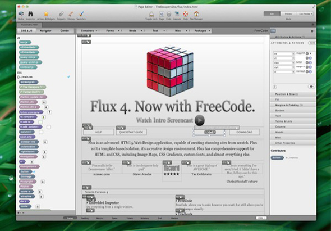Expand the WebKit section
This screenshot has width=331, height=231.
point(293,132)
